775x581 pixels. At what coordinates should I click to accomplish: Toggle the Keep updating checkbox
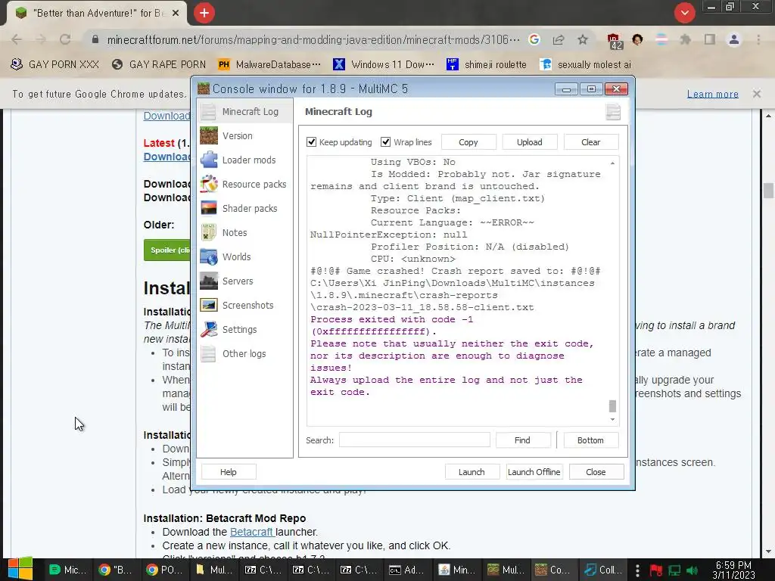[x=339, y=142]
